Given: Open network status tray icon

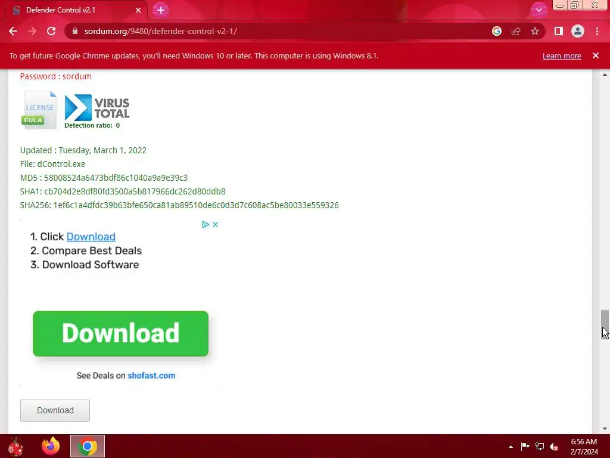Looking at the screenshot, I should [540, 446].
